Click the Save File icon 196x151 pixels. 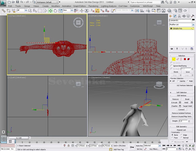(x=18, y=2)
